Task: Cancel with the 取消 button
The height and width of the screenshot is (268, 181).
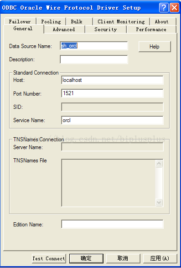Action: click(123, 258)
